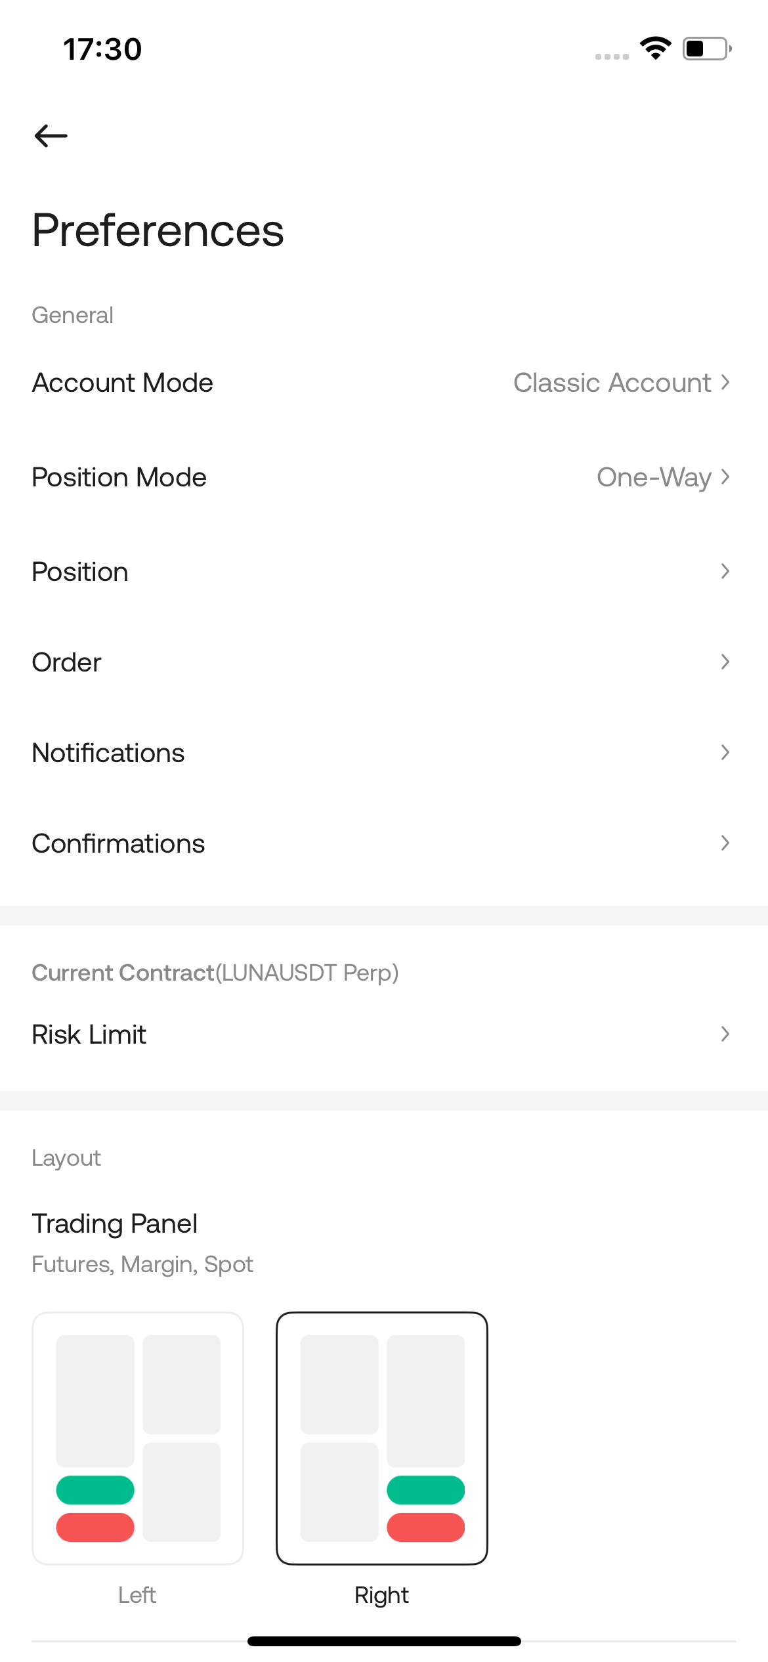Expand the Risk Limit chevron

click(725, 1034)
